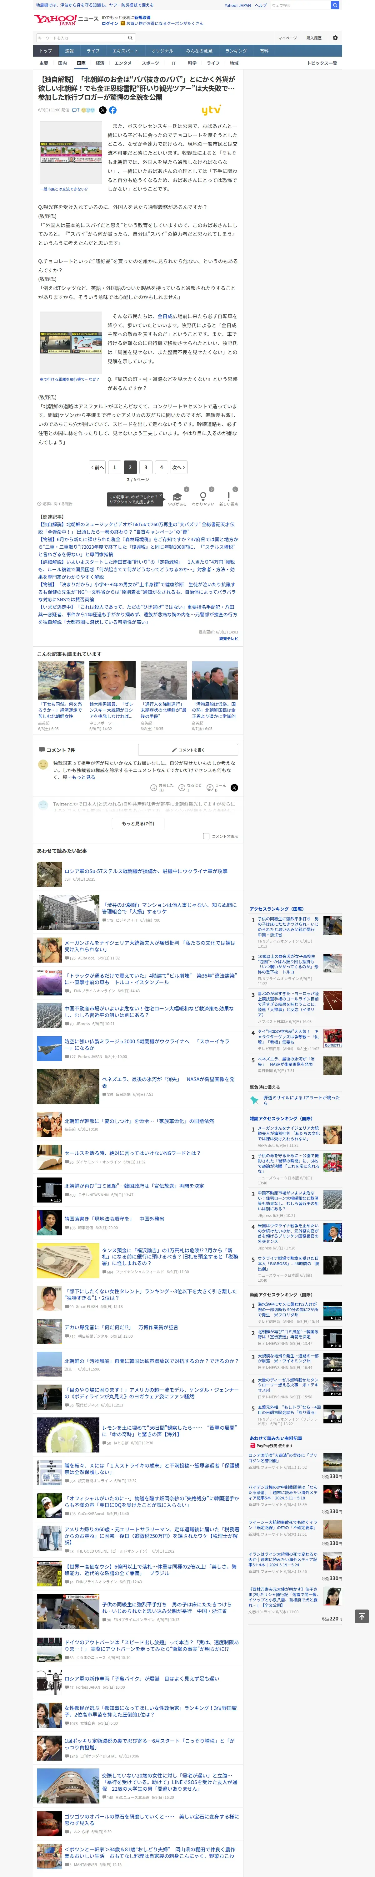Share the comment on X
This screenshot has height=1877, width=375.
pos(234,788)
